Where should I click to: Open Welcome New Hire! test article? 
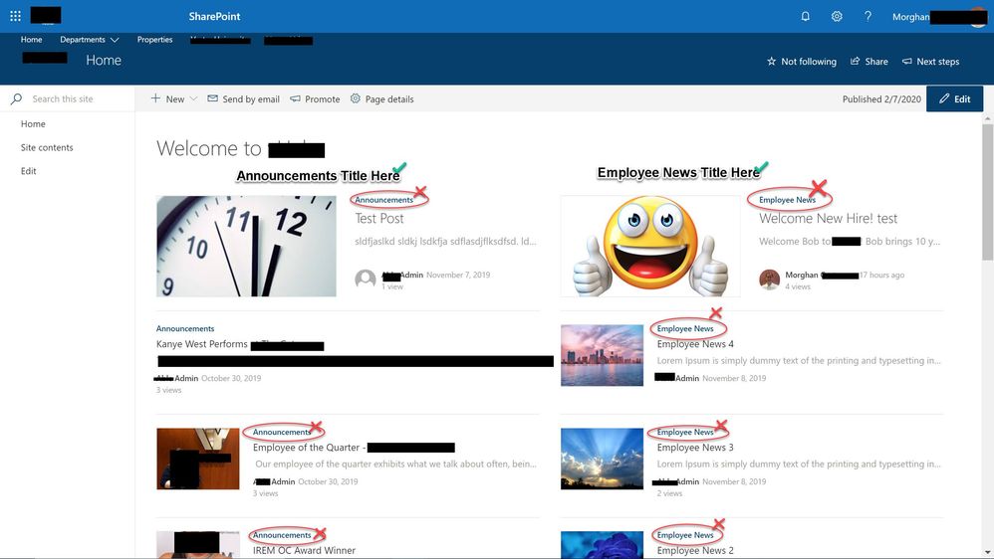[828, 219]
